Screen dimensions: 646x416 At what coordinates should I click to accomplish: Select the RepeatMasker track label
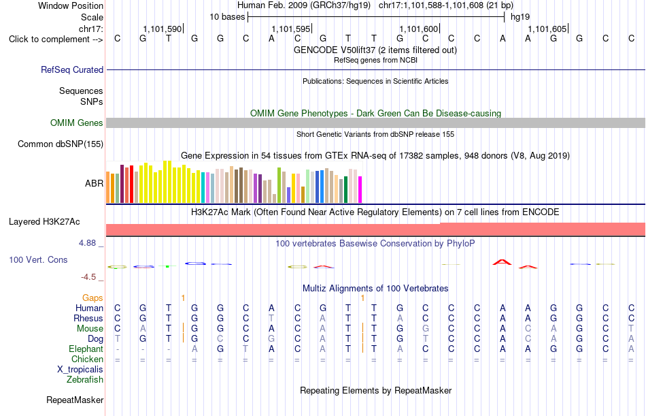pos(75,400)
